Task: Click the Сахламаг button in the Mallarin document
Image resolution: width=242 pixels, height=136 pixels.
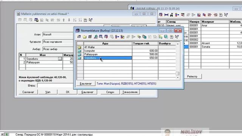Action: pyautogui.click(x=28, y=92)
